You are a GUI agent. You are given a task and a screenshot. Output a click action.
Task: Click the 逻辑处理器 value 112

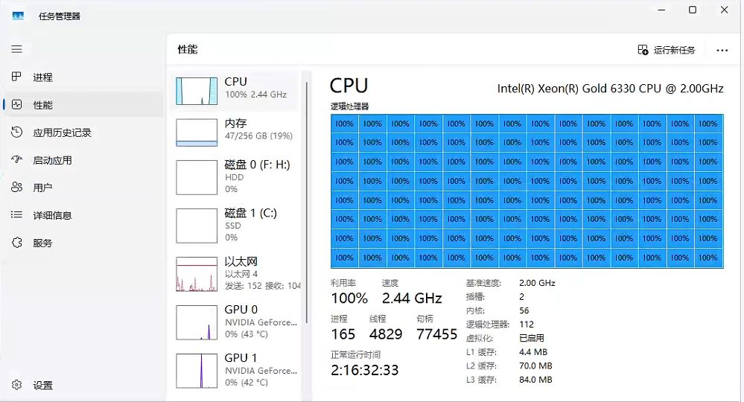click(527, 325)
